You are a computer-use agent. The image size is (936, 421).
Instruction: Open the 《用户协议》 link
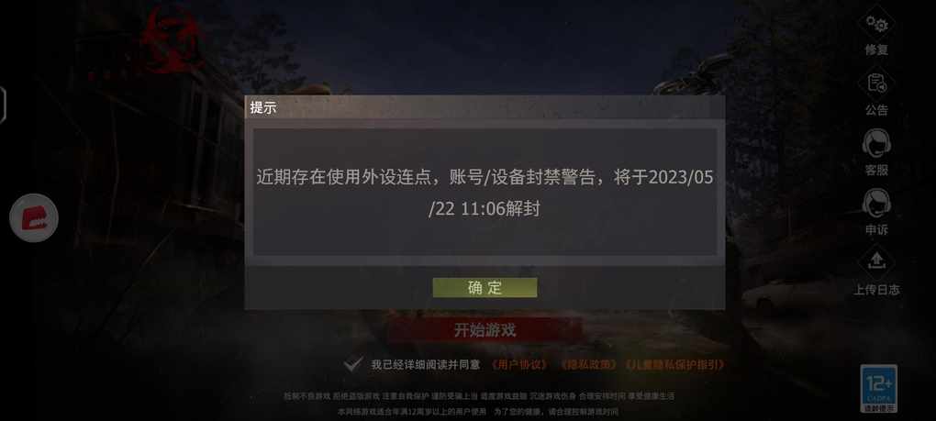tap(518, 364)
